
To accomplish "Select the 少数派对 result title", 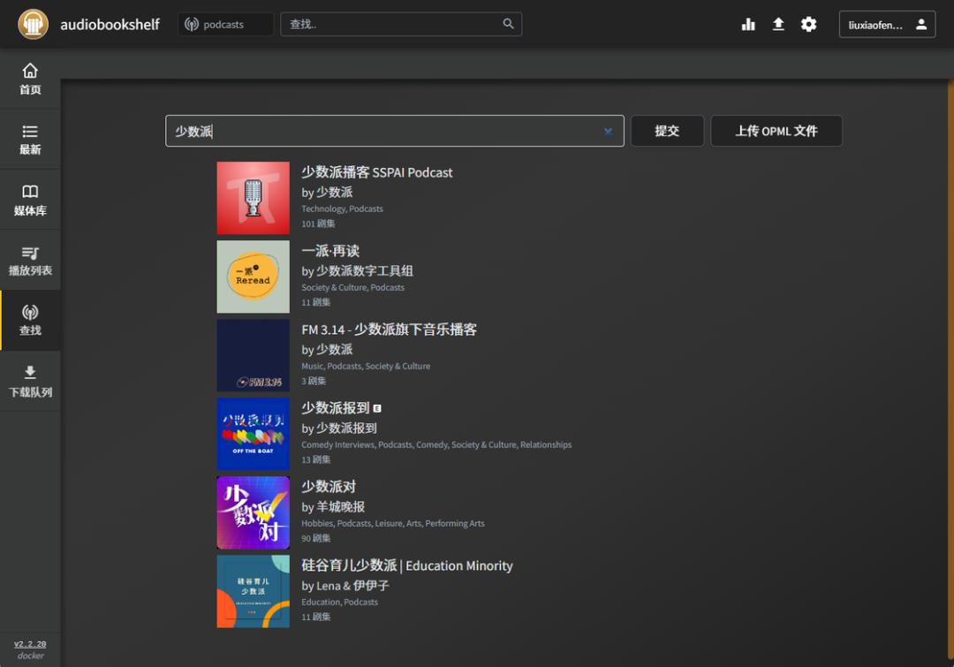I will tap(329, 487).
